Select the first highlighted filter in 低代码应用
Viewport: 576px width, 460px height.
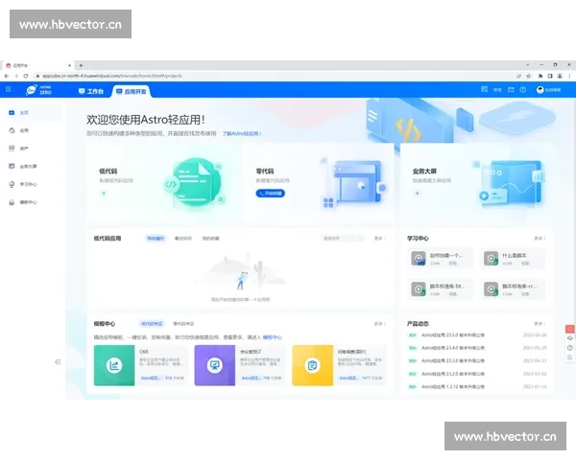click(x=156, y=239)
